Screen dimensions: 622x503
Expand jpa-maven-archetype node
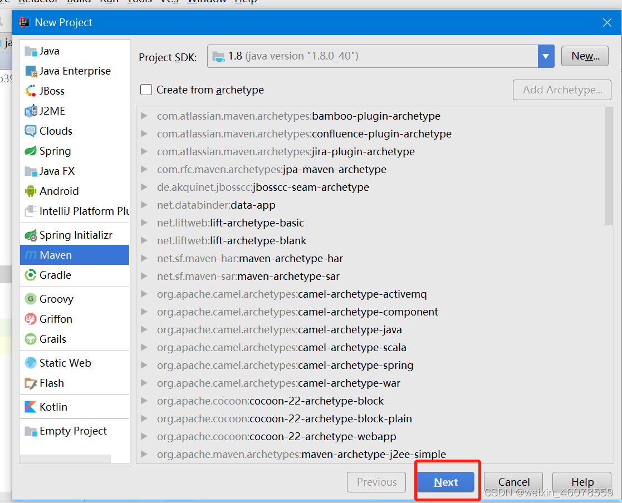pyautogui.click(x=144, y=169)
